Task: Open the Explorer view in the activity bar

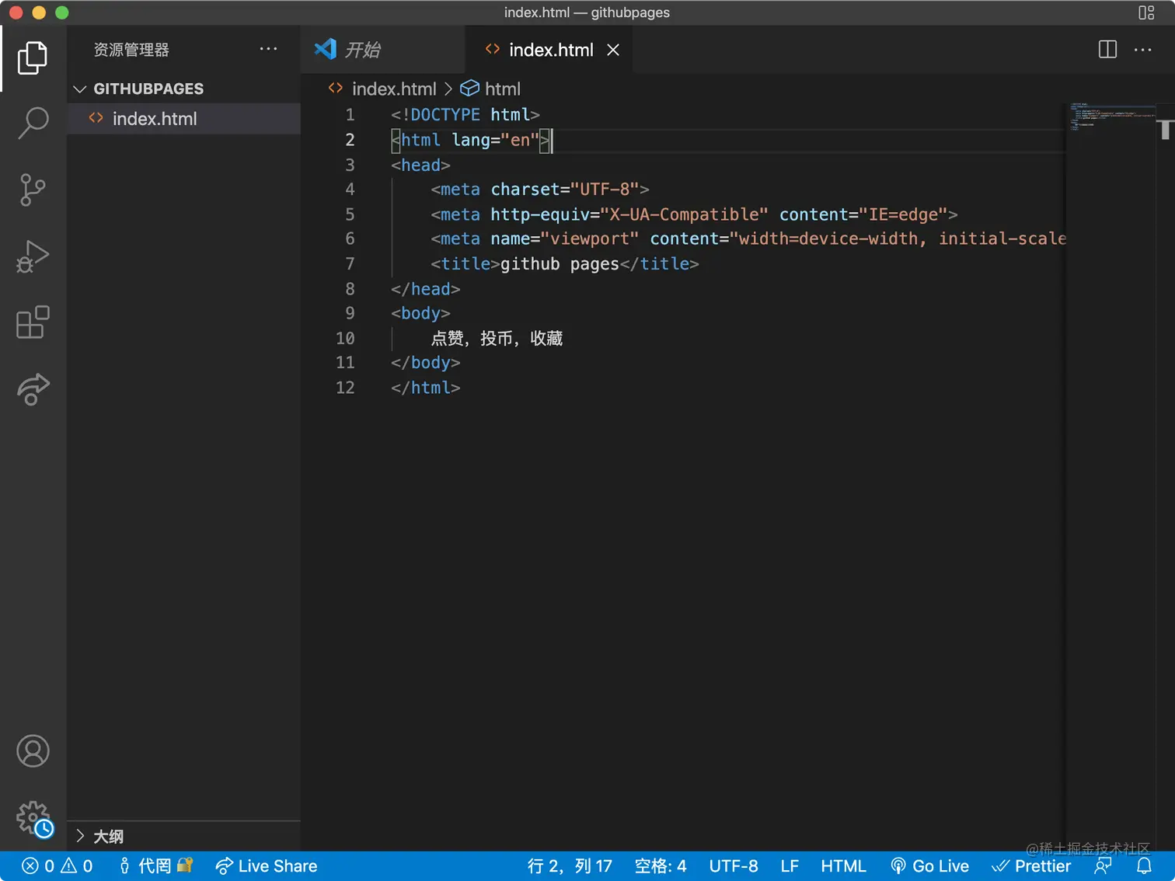Action: click(x=33, y=57)
